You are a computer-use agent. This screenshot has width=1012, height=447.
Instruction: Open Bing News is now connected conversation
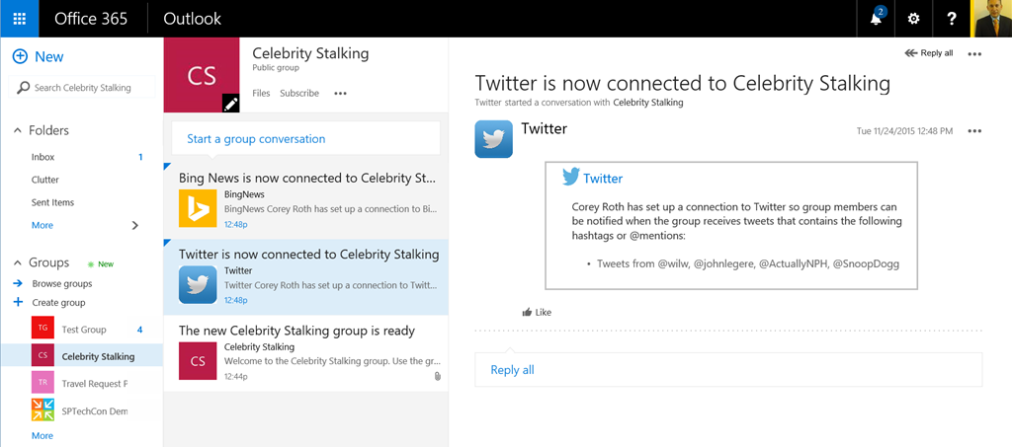306,201
